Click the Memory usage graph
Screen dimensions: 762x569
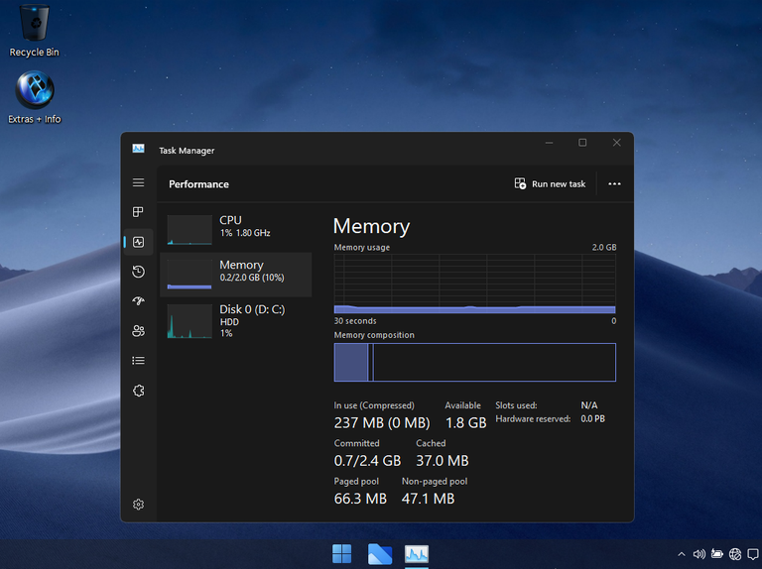coord(474,284)
